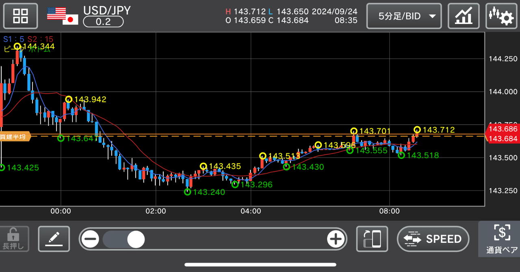520x272 pixels.
Task: Open the grid layout menu
Action: 20,16
